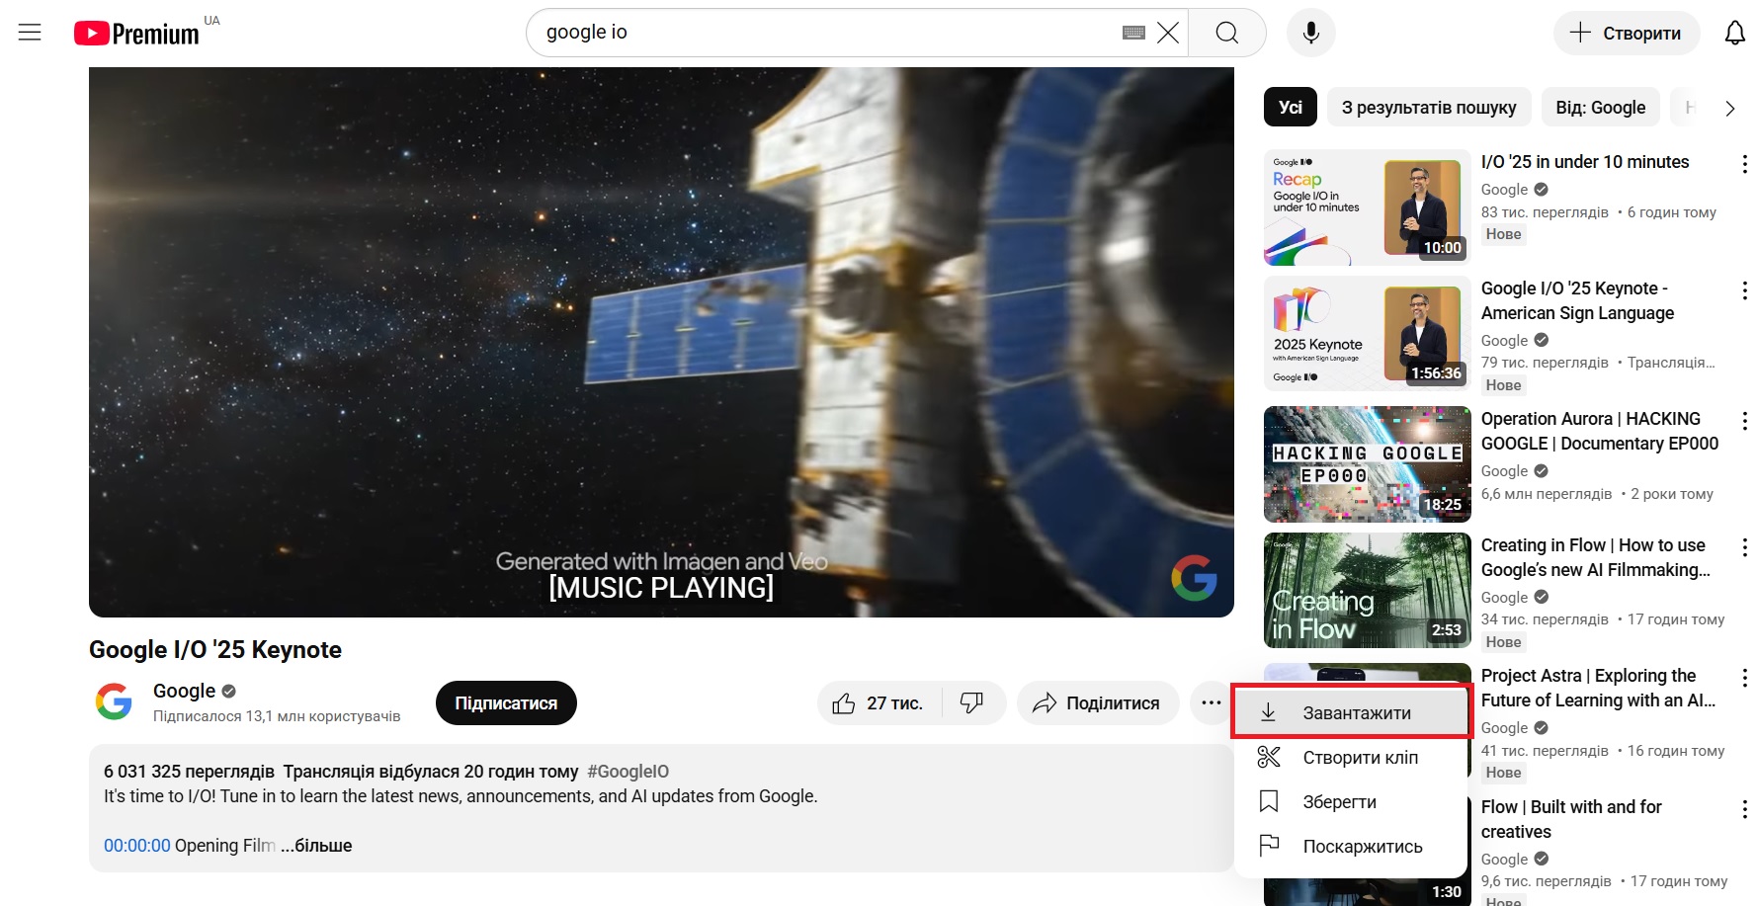Dislike the video with the thumbs-down button
The height and width of the screenshot is (906, 1758).
tap(973, 703)
